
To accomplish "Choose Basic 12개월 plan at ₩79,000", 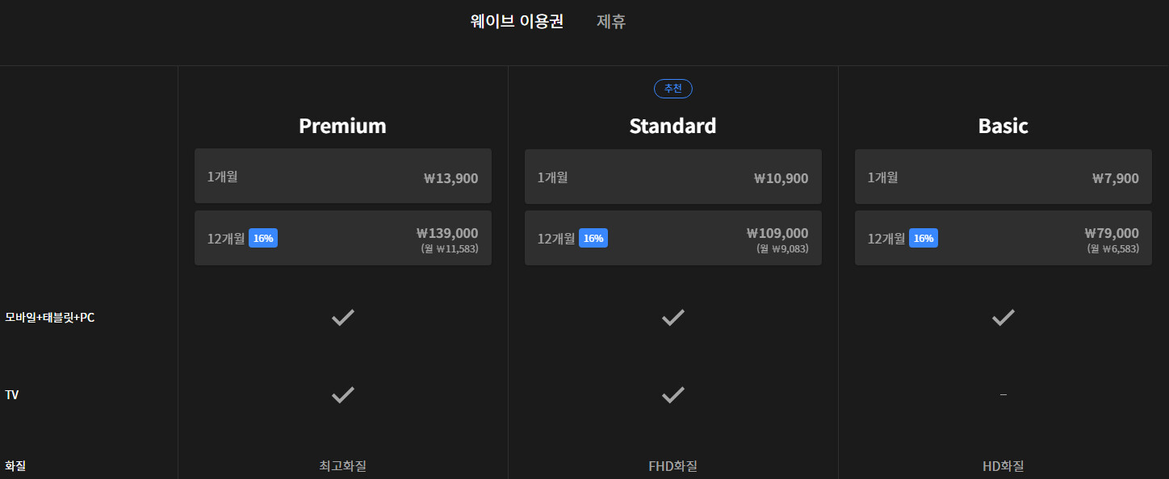I will tap(1003, 238).
